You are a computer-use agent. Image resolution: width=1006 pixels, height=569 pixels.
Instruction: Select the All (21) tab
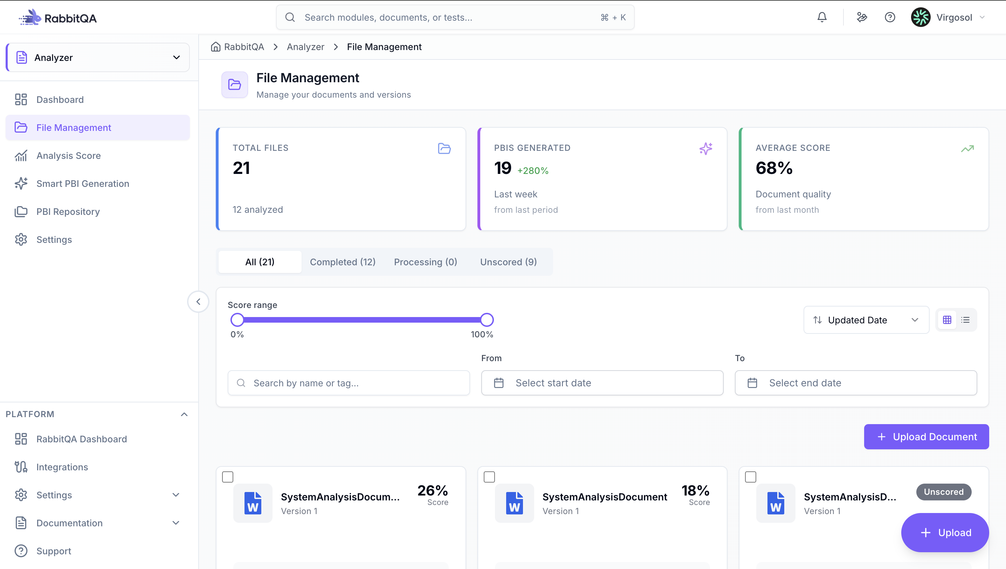click(x=260, y=262)
